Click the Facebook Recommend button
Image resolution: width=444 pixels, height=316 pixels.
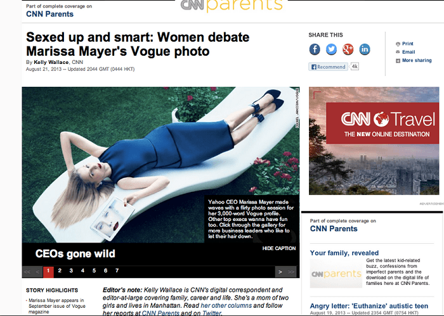(328, 66)
